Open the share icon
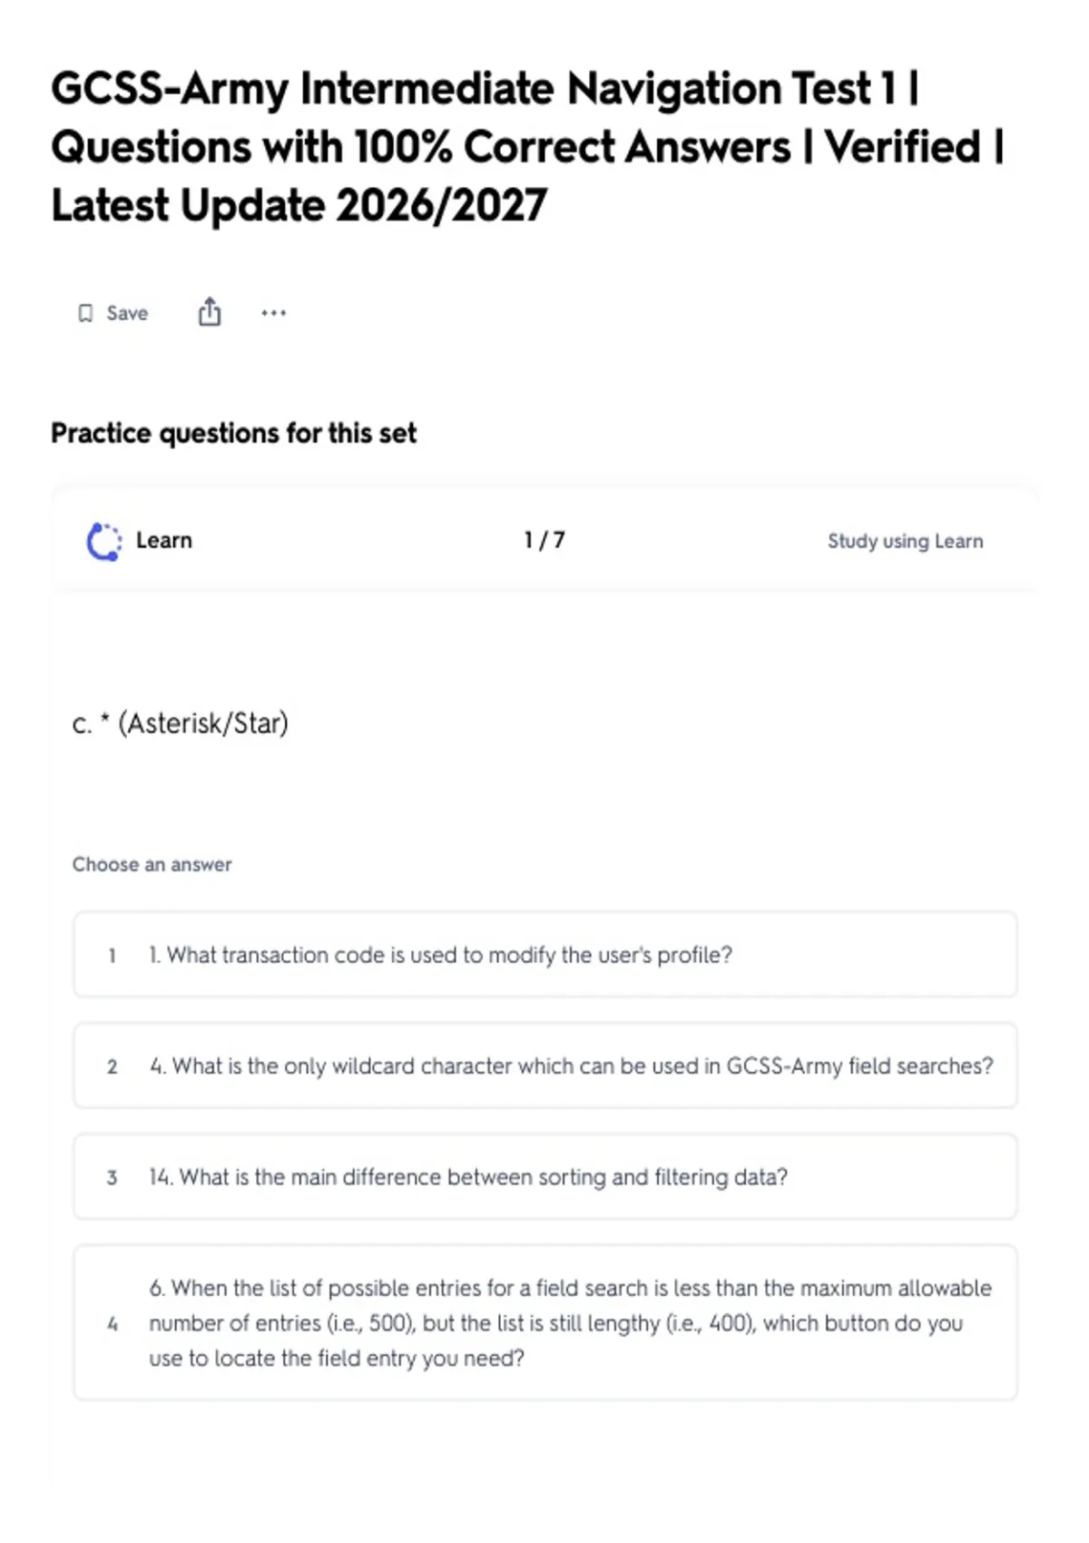 tap(210, 311)
